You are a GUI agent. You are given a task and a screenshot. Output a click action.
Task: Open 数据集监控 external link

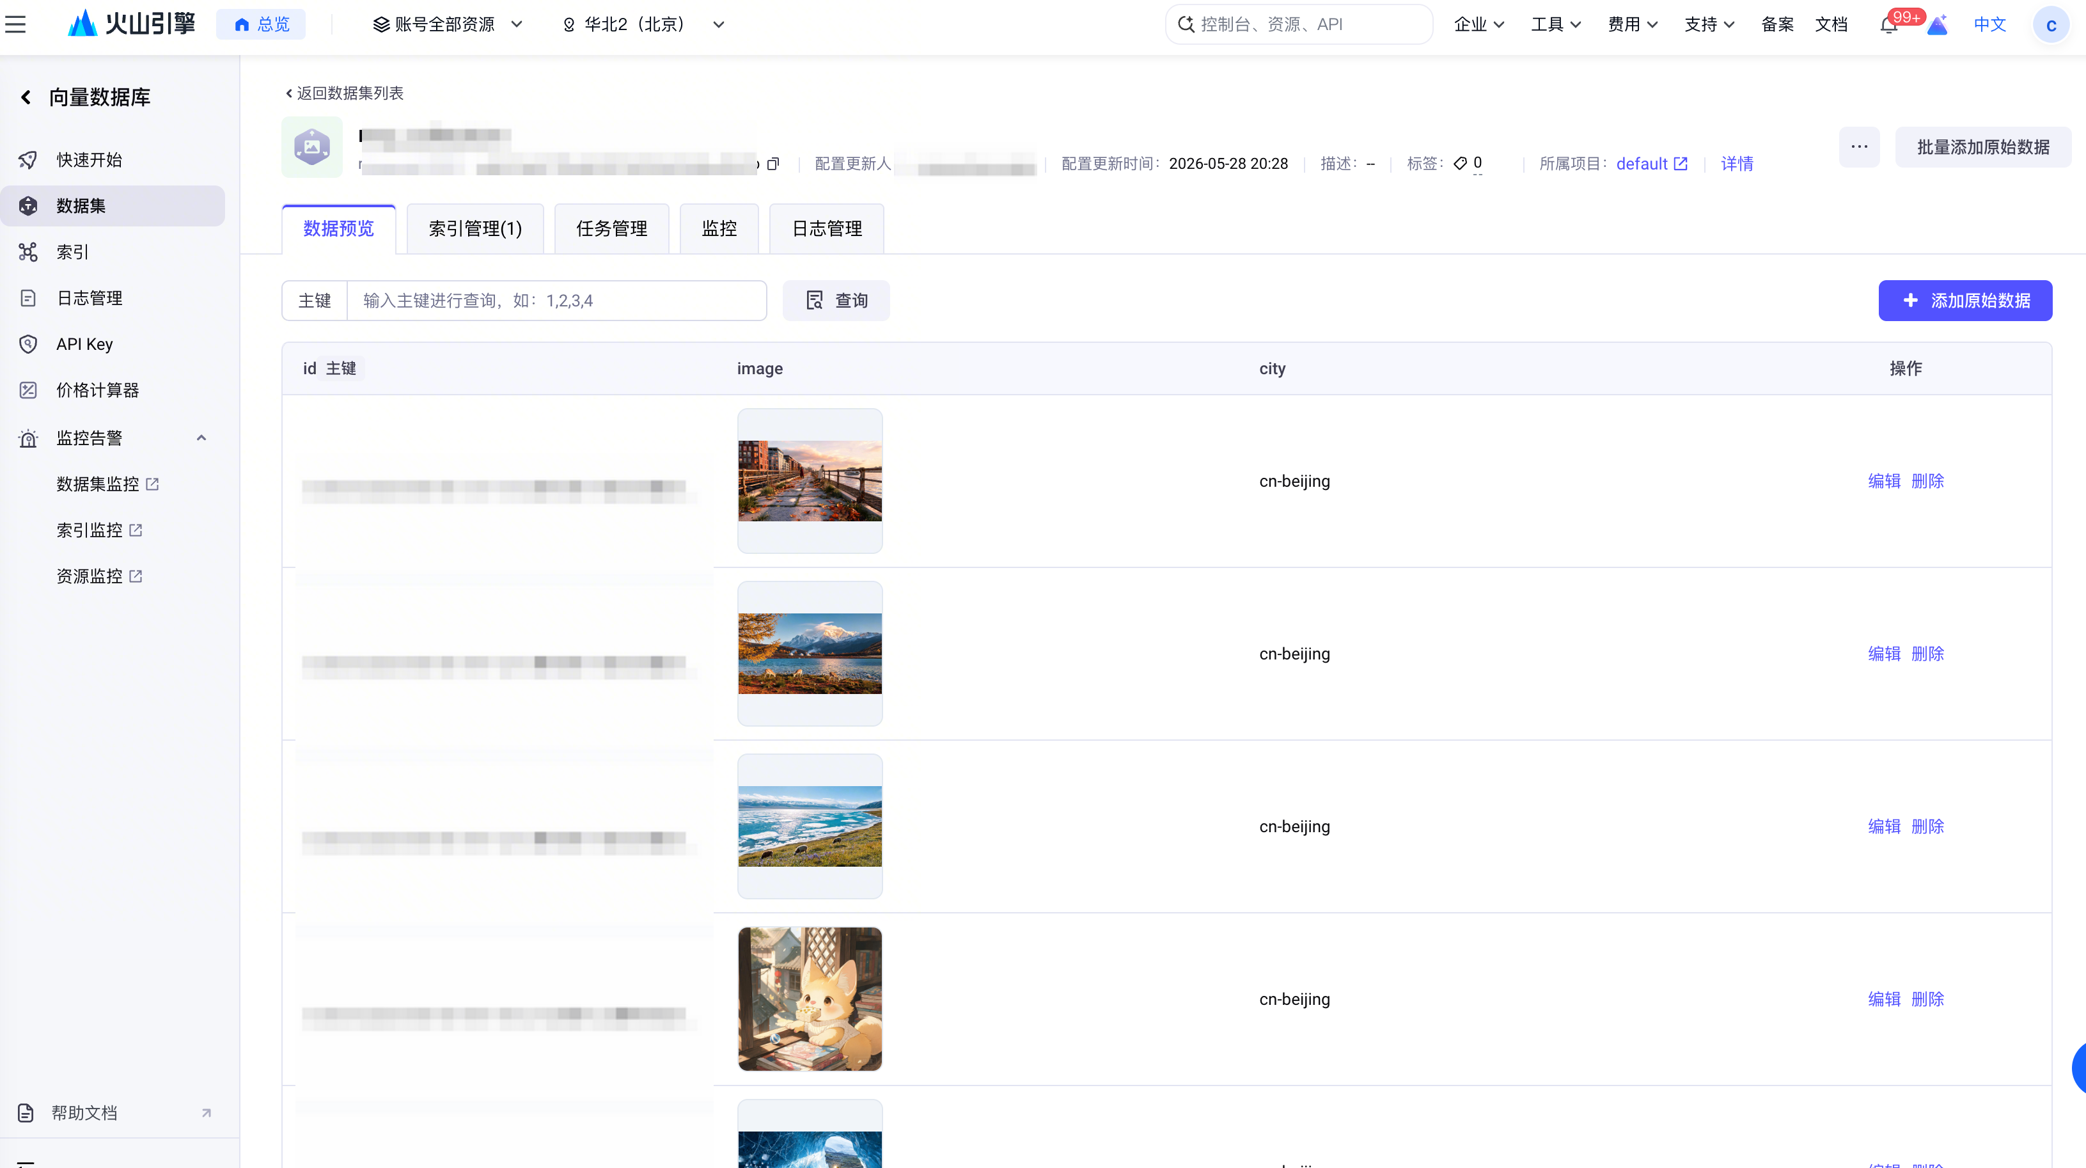tap(107, 484)
